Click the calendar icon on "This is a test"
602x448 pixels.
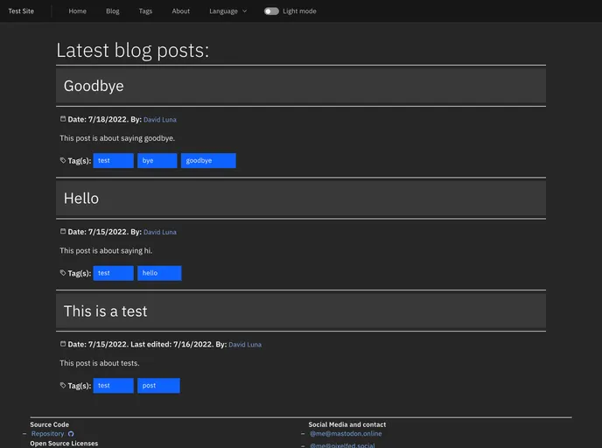click(63, 344)
